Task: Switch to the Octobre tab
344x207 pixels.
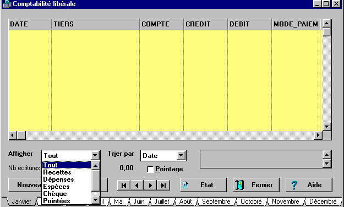Action: point(251,201)
